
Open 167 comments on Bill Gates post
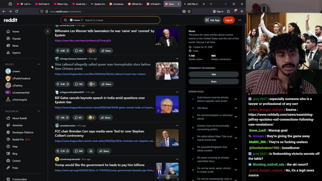[x=78, y=118]
